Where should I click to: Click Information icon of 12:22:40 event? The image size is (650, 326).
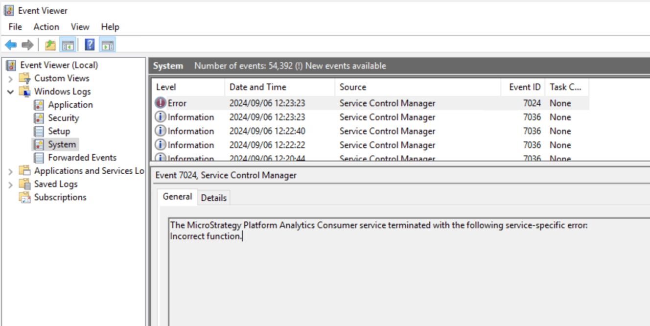pyautogui.click(x=160, y=131)
